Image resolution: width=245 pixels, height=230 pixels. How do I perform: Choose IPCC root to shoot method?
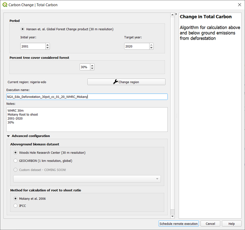tap(16, 206)
